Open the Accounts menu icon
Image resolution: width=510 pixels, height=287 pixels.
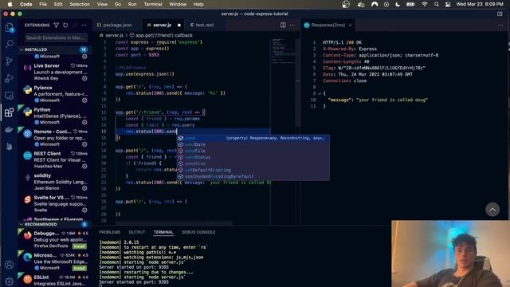pyautogui.click(x=9, y=265)
